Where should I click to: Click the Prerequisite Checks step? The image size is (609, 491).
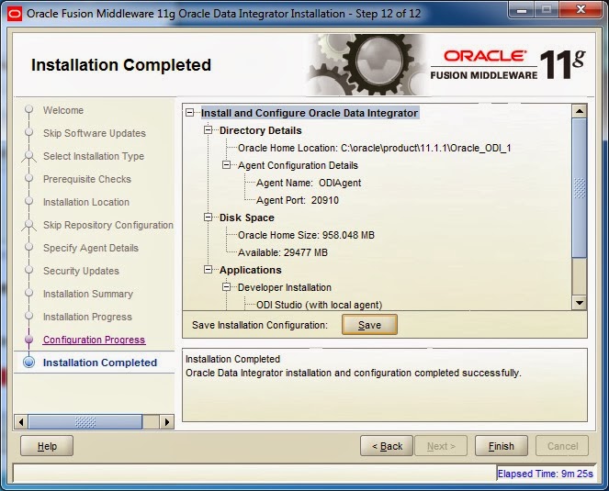click(x=87, y=179)
